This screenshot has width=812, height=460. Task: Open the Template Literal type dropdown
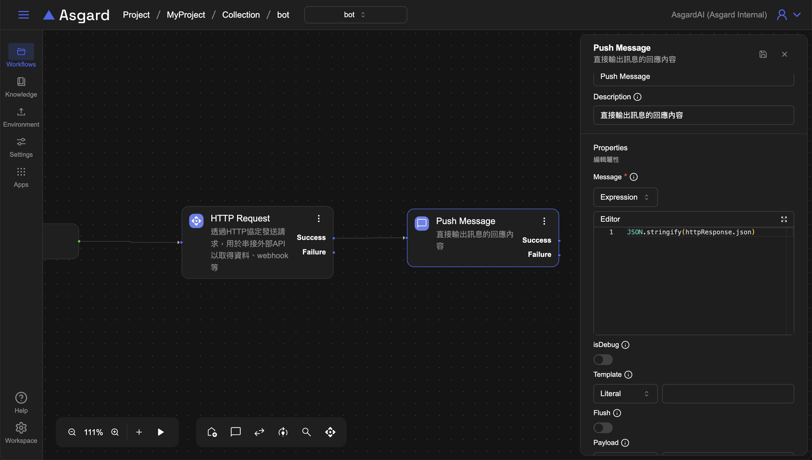point(625,393)
